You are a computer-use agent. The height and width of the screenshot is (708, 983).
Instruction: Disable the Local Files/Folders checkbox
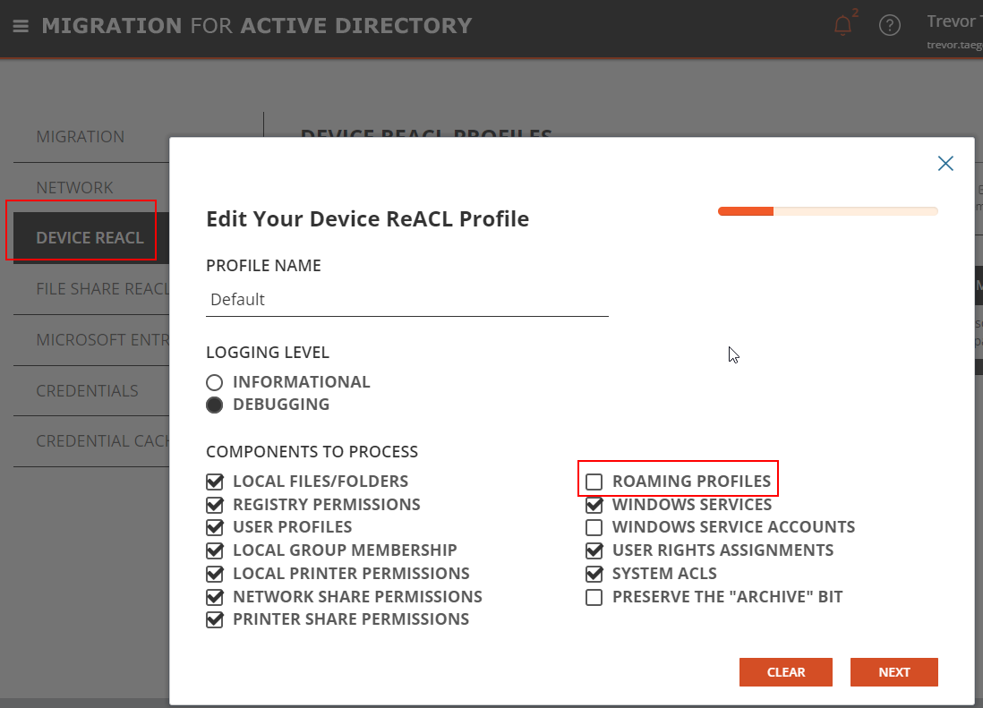(x=214, y=481)
